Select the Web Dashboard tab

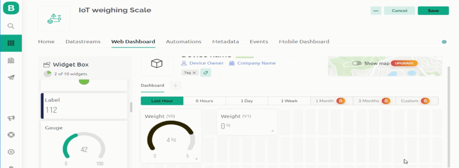pos(133,42)
